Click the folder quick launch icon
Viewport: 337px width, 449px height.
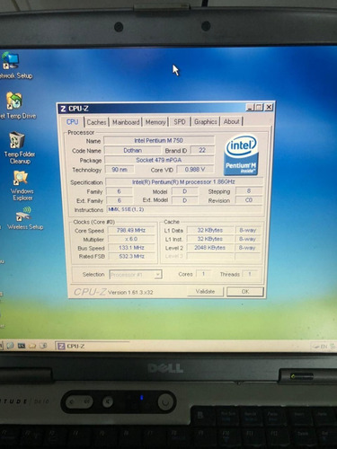[x=32, y=346]
